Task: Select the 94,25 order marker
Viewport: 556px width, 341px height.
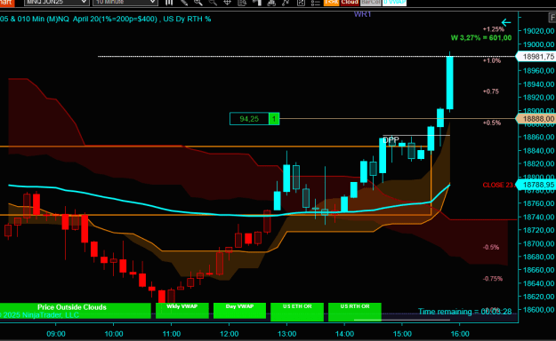Action: tap(249, 119)
